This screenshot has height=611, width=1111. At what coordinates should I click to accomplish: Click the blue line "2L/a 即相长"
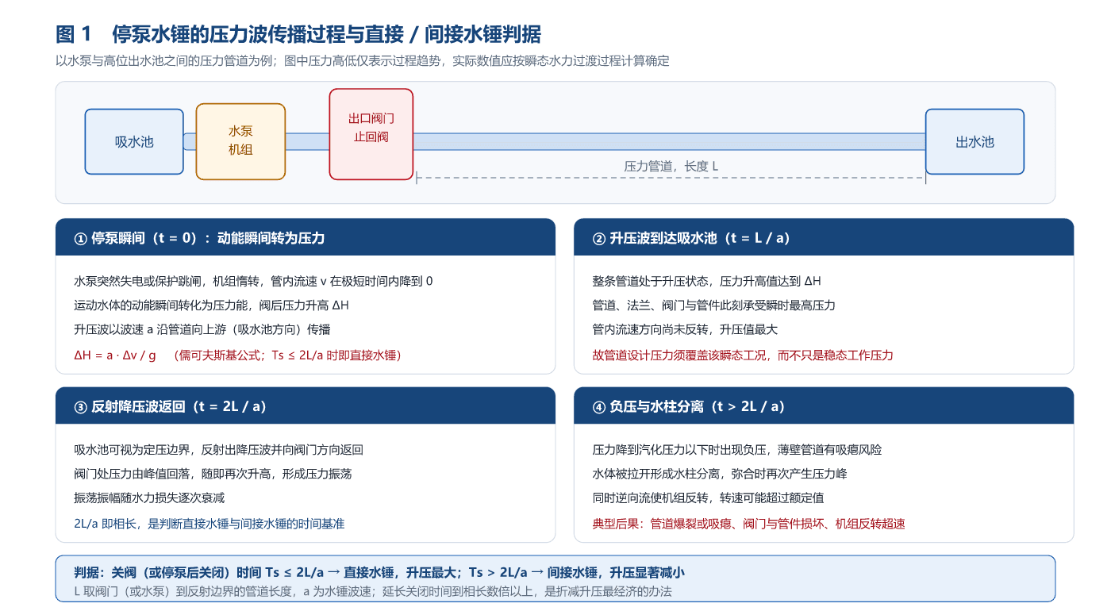pos(210,524)
